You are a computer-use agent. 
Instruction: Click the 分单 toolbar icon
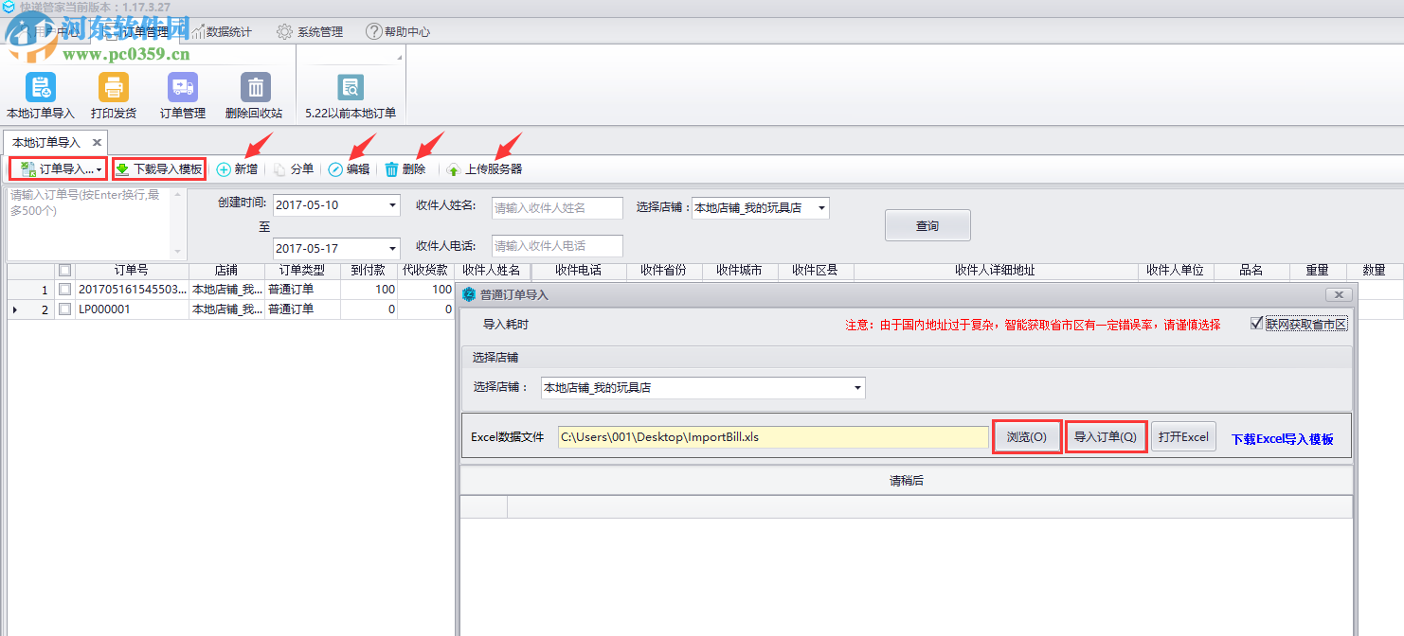tap(280, 169)
